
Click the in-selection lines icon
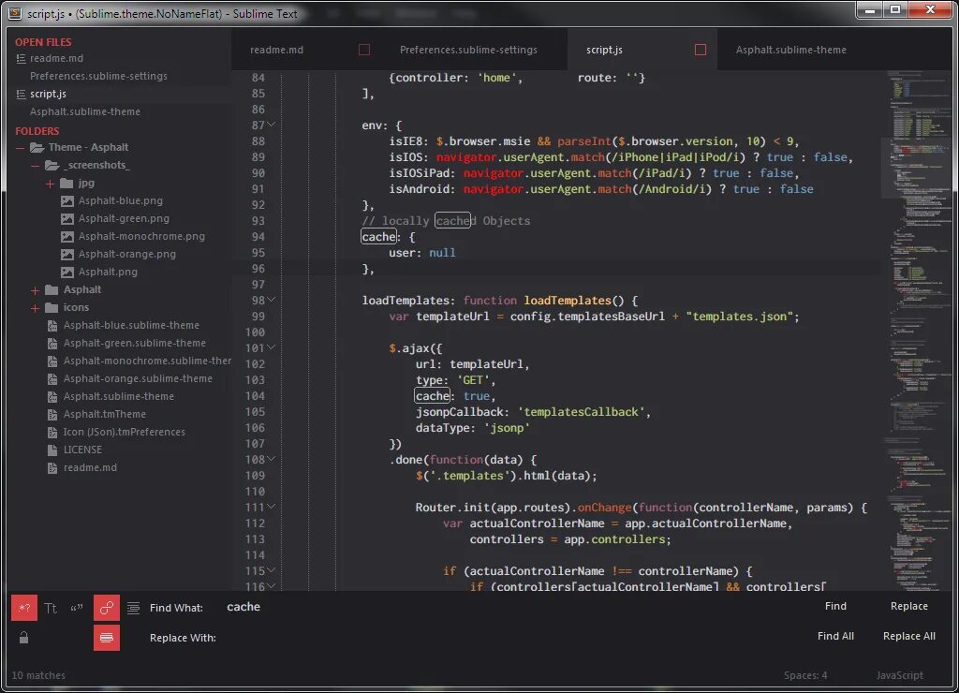click(x=133, y=608)
